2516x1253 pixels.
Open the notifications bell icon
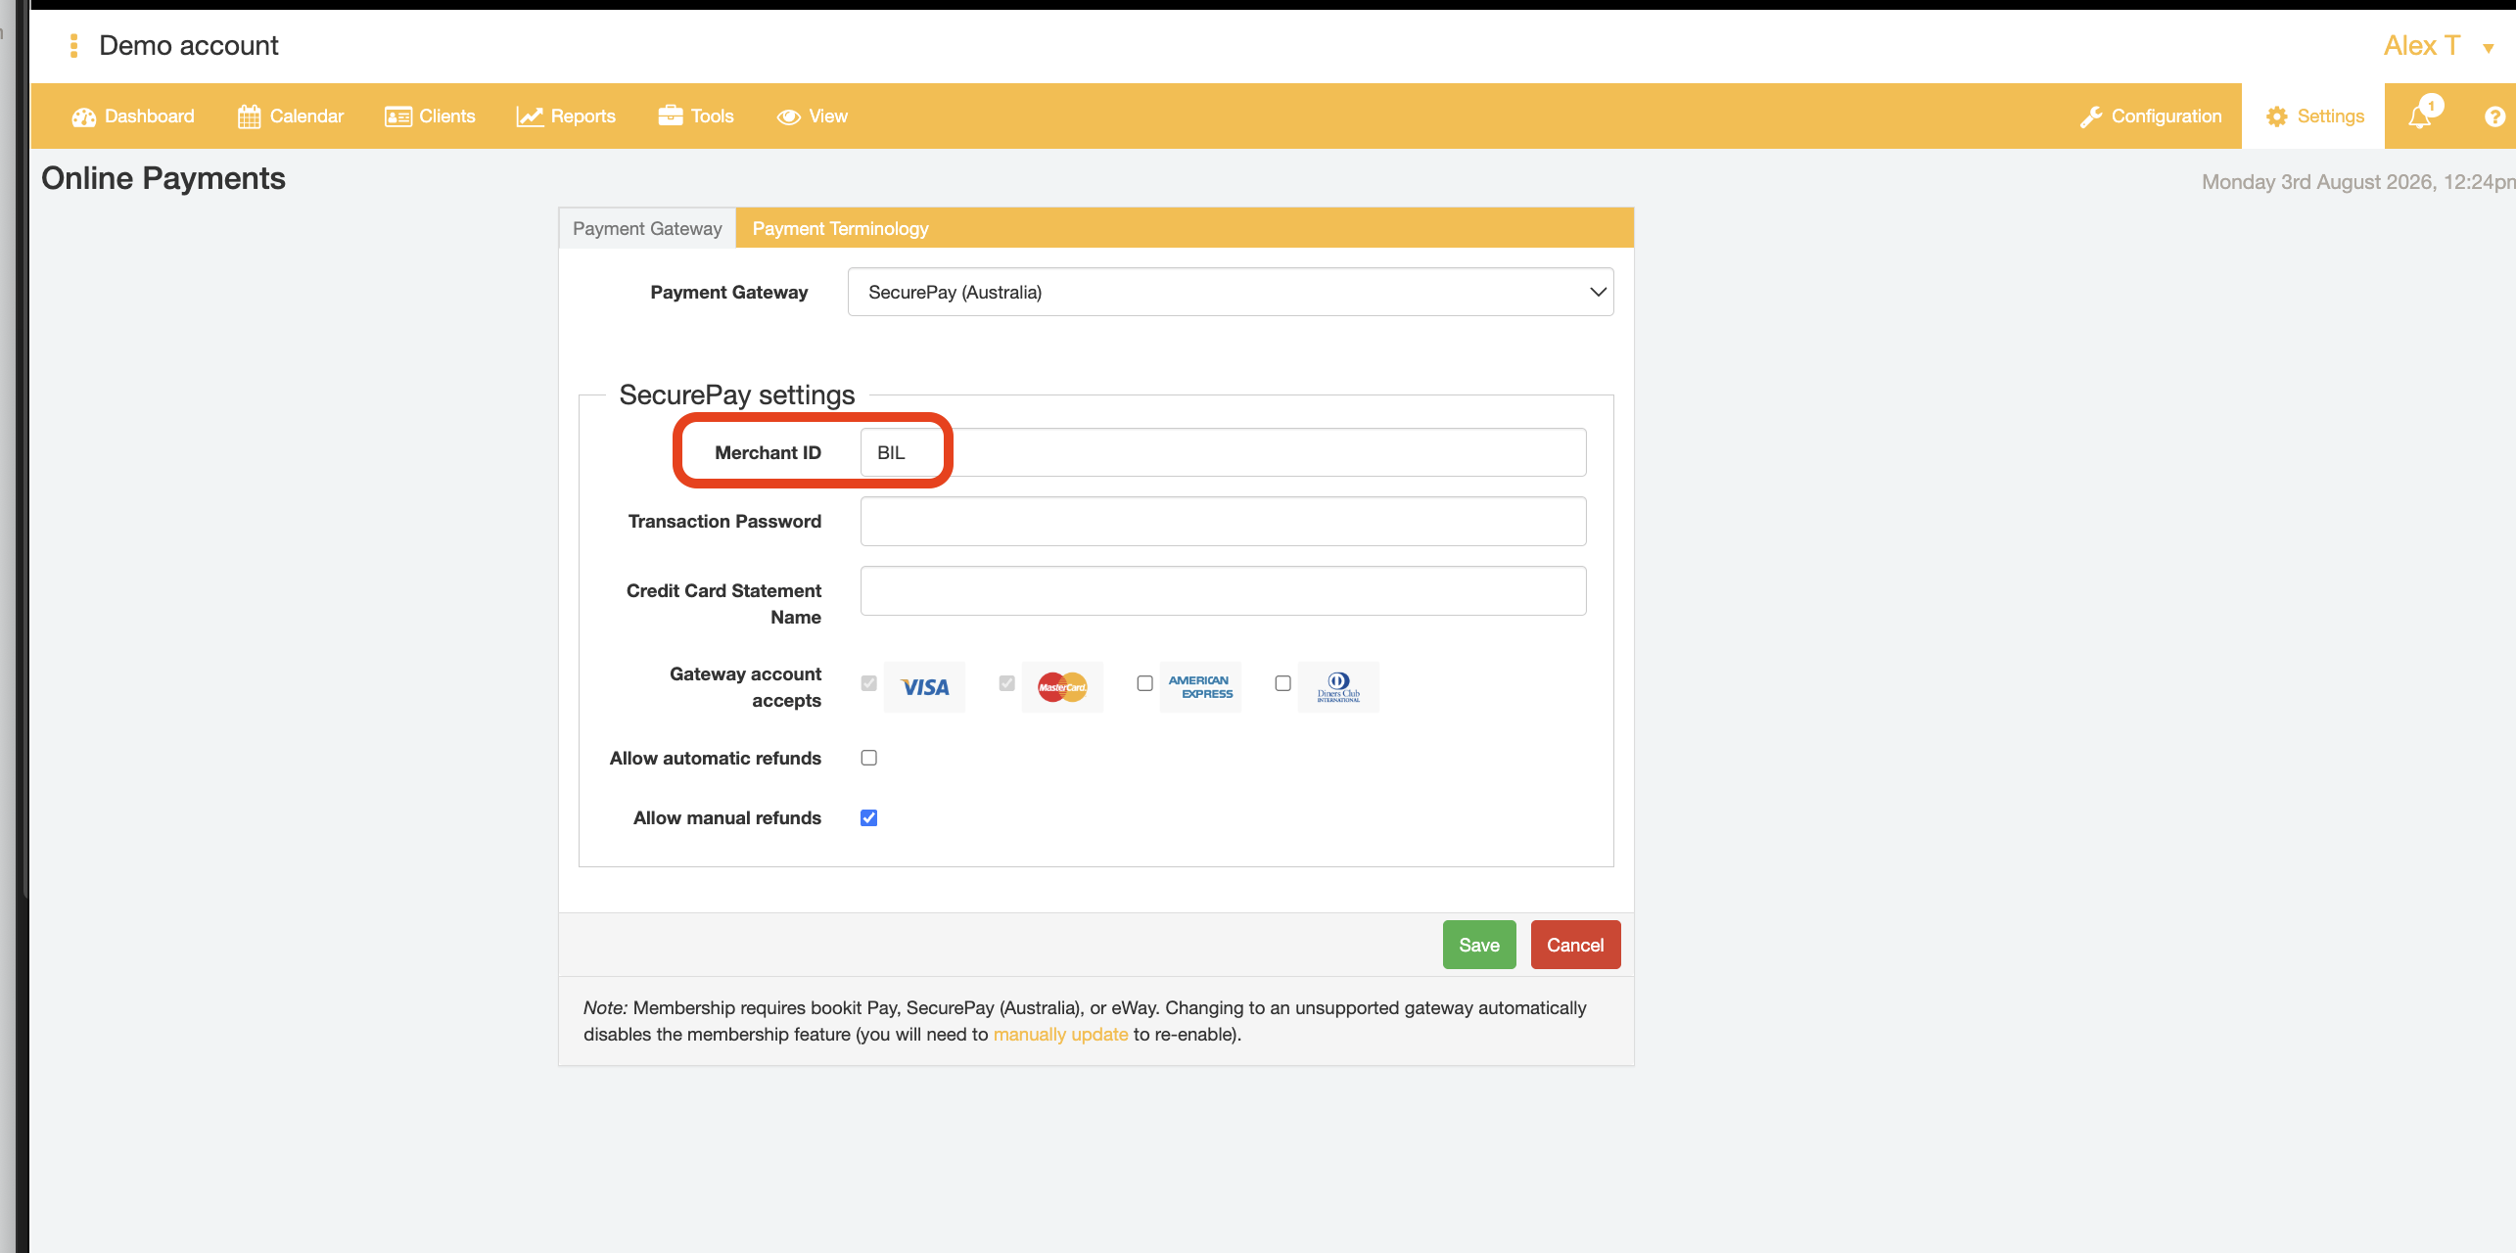[x=2420, y=116]
